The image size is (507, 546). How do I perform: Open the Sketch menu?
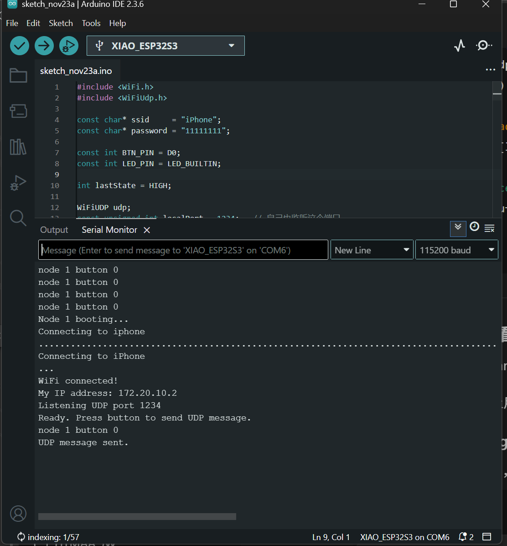(x=61, y=23)
